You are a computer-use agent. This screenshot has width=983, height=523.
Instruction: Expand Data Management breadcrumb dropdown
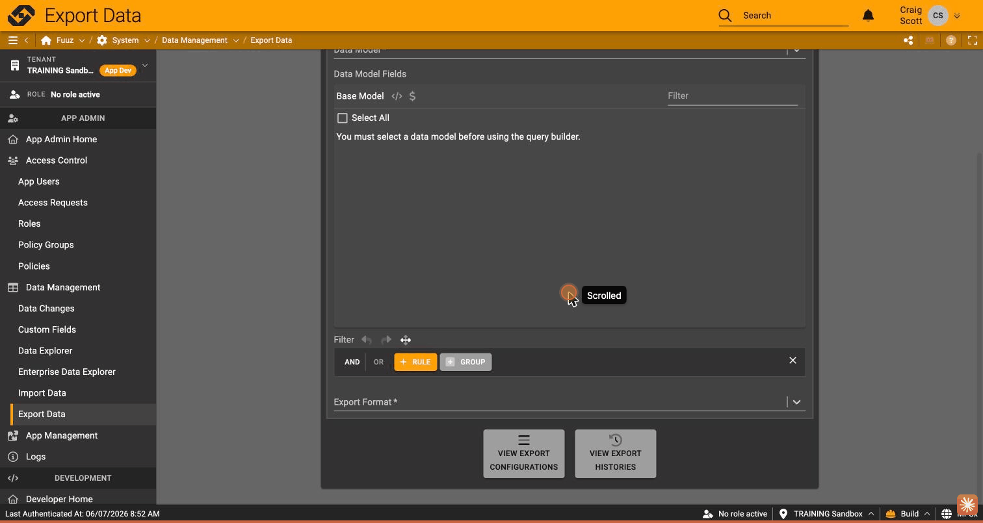(x=236, y=40)
